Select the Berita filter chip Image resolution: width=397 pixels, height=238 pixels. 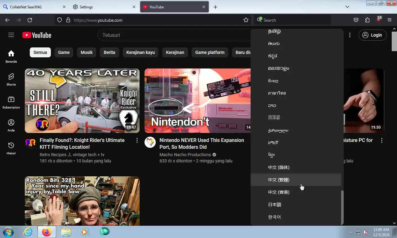(x=109, y=52)
